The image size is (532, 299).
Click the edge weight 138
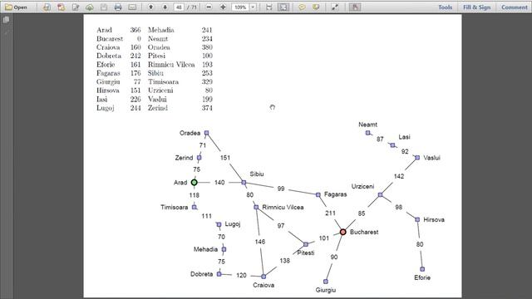click(284, 260)
